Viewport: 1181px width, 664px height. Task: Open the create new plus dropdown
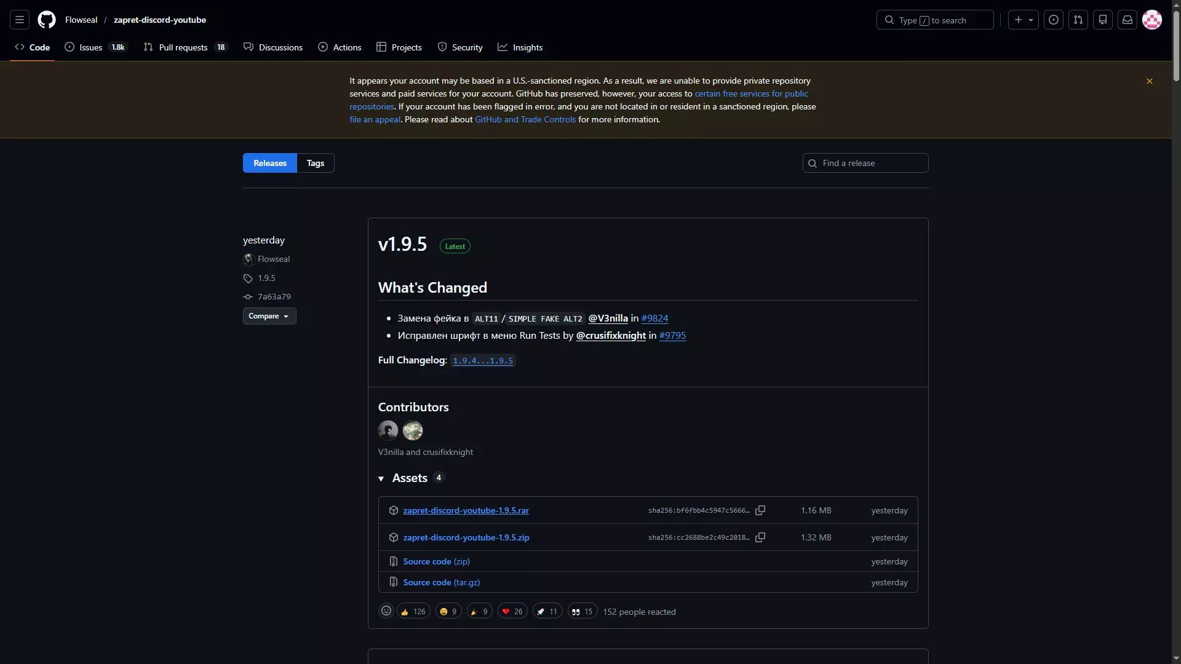(x=1024, y=20)
